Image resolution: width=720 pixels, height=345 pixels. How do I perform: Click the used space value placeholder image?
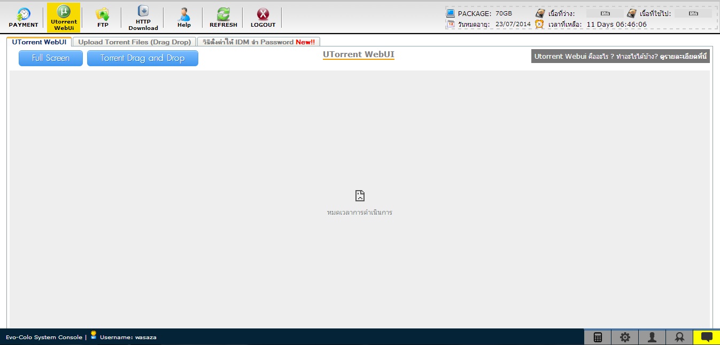coord(694,13)
